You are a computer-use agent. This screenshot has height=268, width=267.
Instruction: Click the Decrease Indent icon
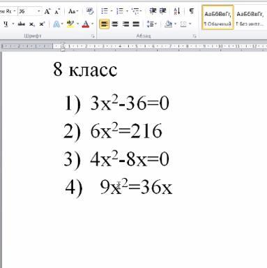click(153, 11)
